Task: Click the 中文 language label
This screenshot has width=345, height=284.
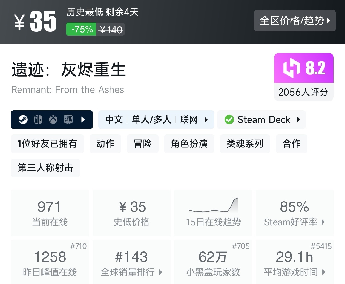Action: point(114,120)
